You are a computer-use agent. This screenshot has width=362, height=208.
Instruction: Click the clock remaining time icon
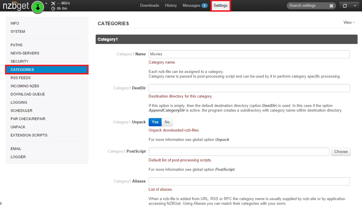click(x=53, y=8)
